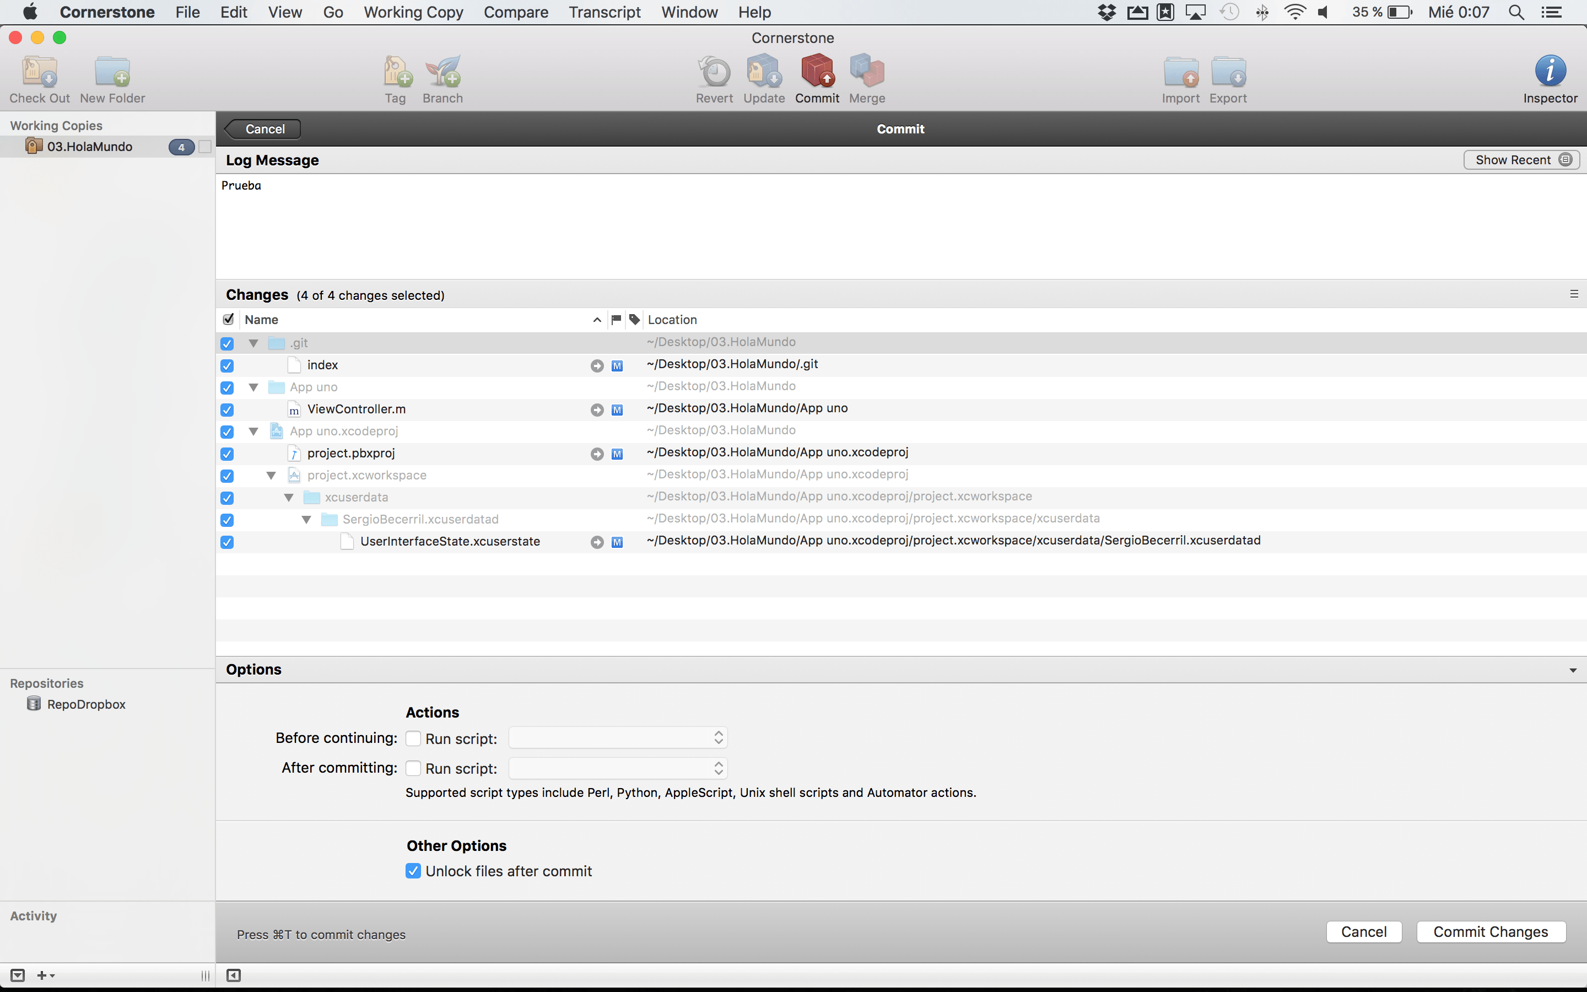
Task: Click the Import toolbar icon
Action: (x=1181, y=72)
